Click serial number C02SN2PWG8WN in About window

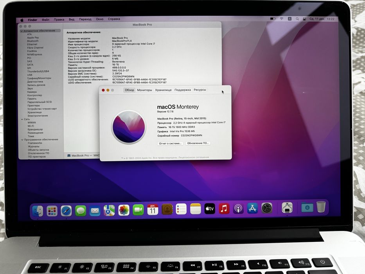click(191, 135)
